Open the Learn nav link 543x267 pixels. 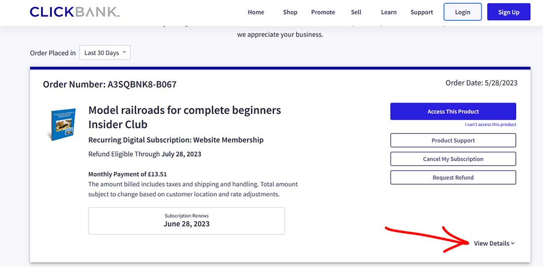tap(388, 12)
